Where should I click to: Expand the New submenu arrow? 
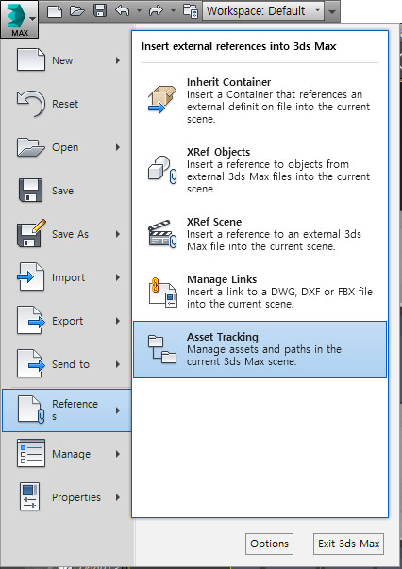tap(118, 60)
